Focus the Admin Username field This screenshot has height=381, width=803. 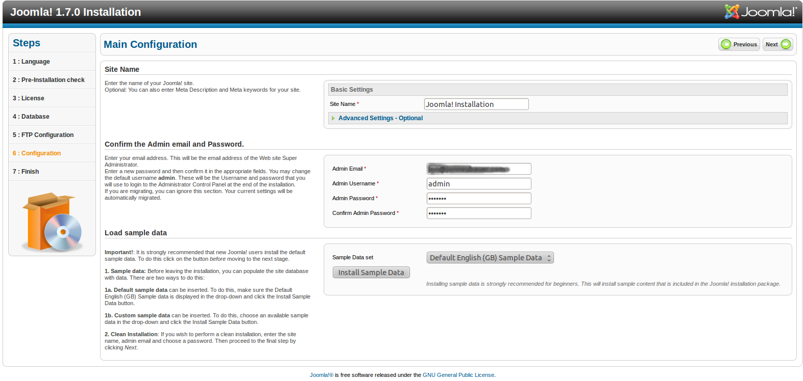point(479,184)
